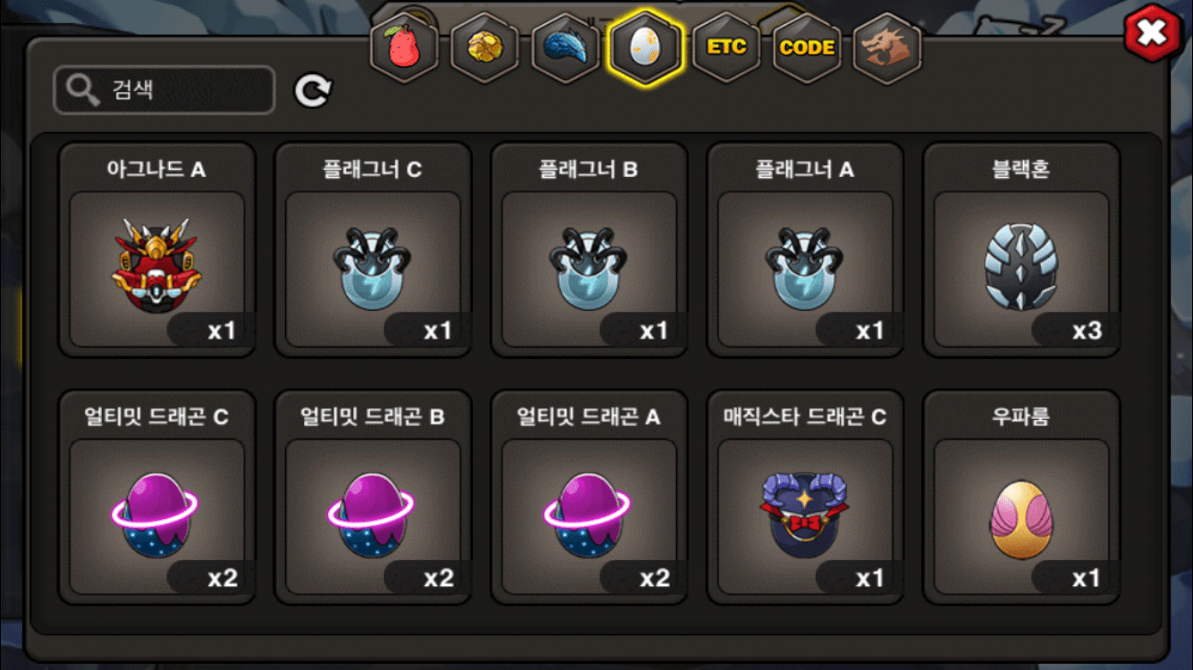Focus the 검색 search field
This screenshot has width=1193, height=670.
pyautogui.click(x=165, y=90)
